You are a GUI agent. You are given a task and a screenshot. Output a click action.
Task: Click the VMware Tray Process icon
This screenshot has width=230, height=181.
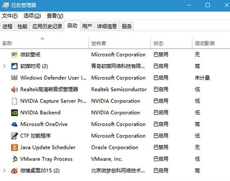pos(15,159)
